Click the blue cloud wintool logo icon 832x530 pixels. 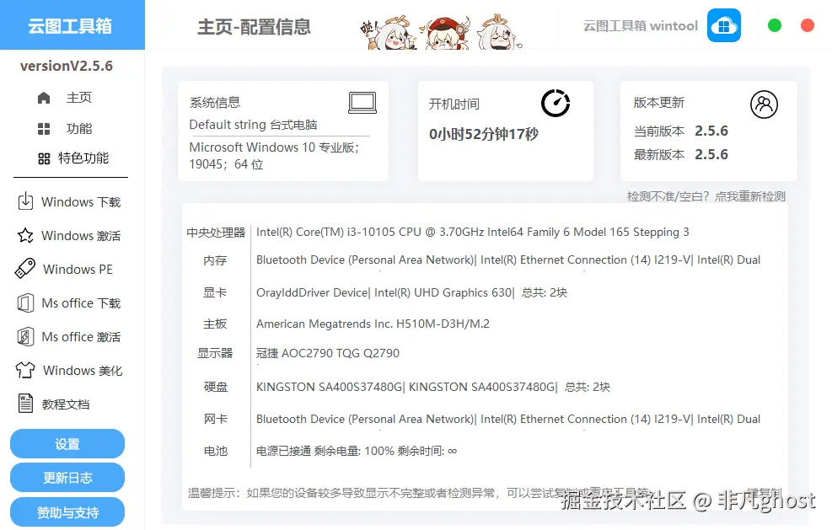click(723, 25)
